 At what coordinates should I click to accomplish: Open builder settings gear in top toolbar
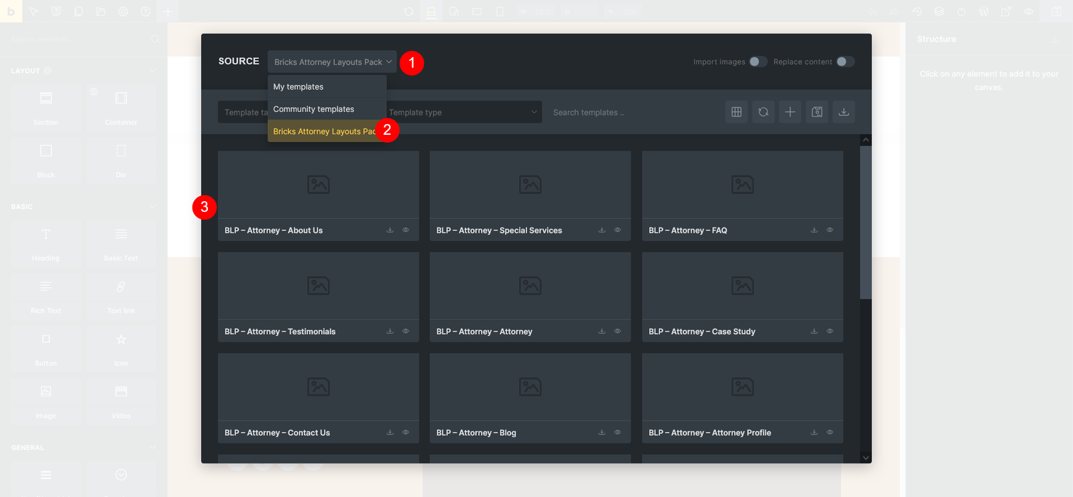123,11
